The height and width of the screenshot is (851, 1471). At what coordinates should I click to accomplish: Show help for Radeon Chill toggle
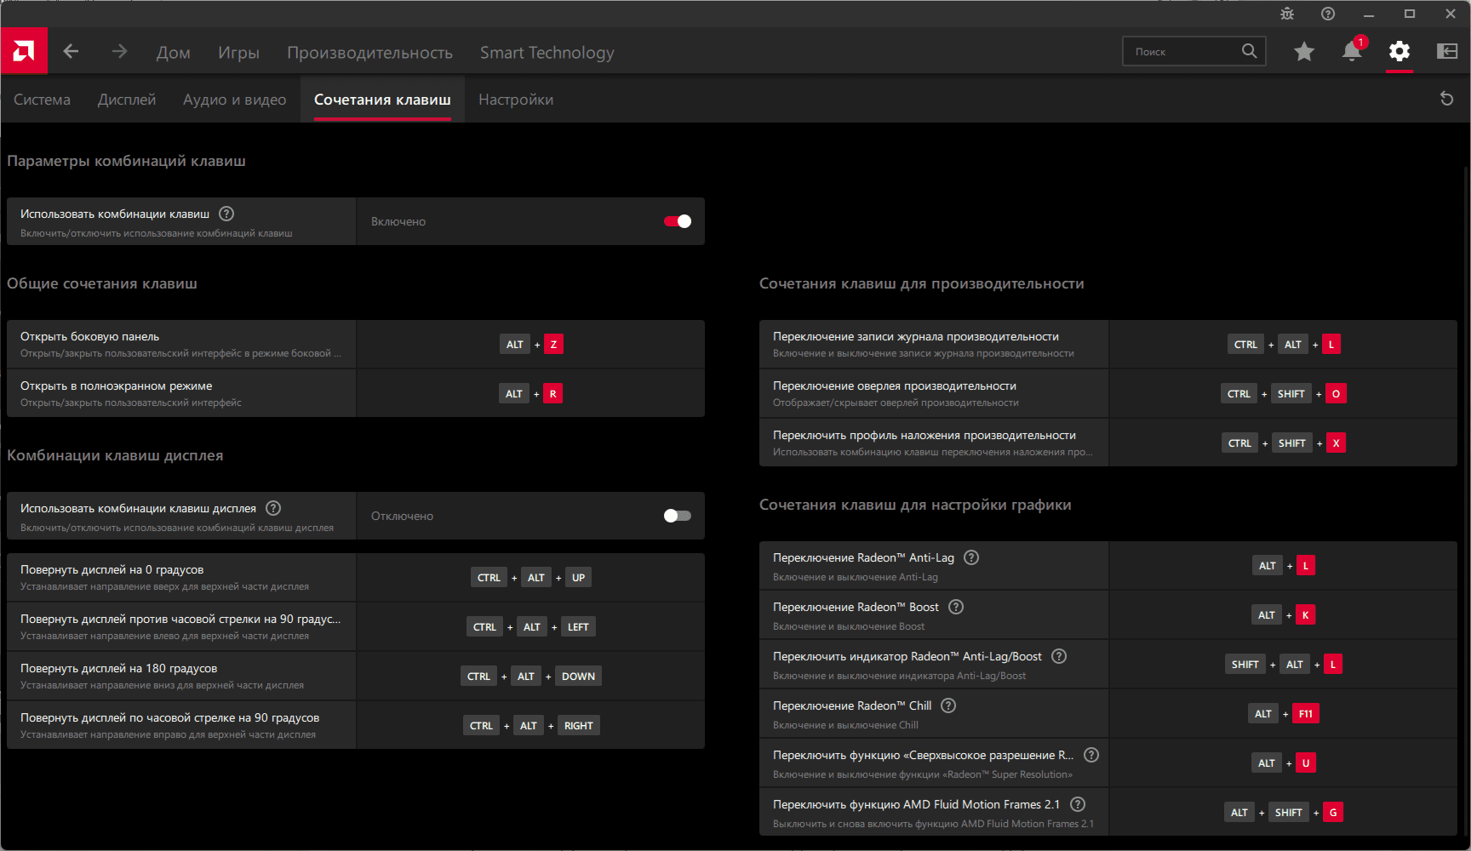point(948,705)
